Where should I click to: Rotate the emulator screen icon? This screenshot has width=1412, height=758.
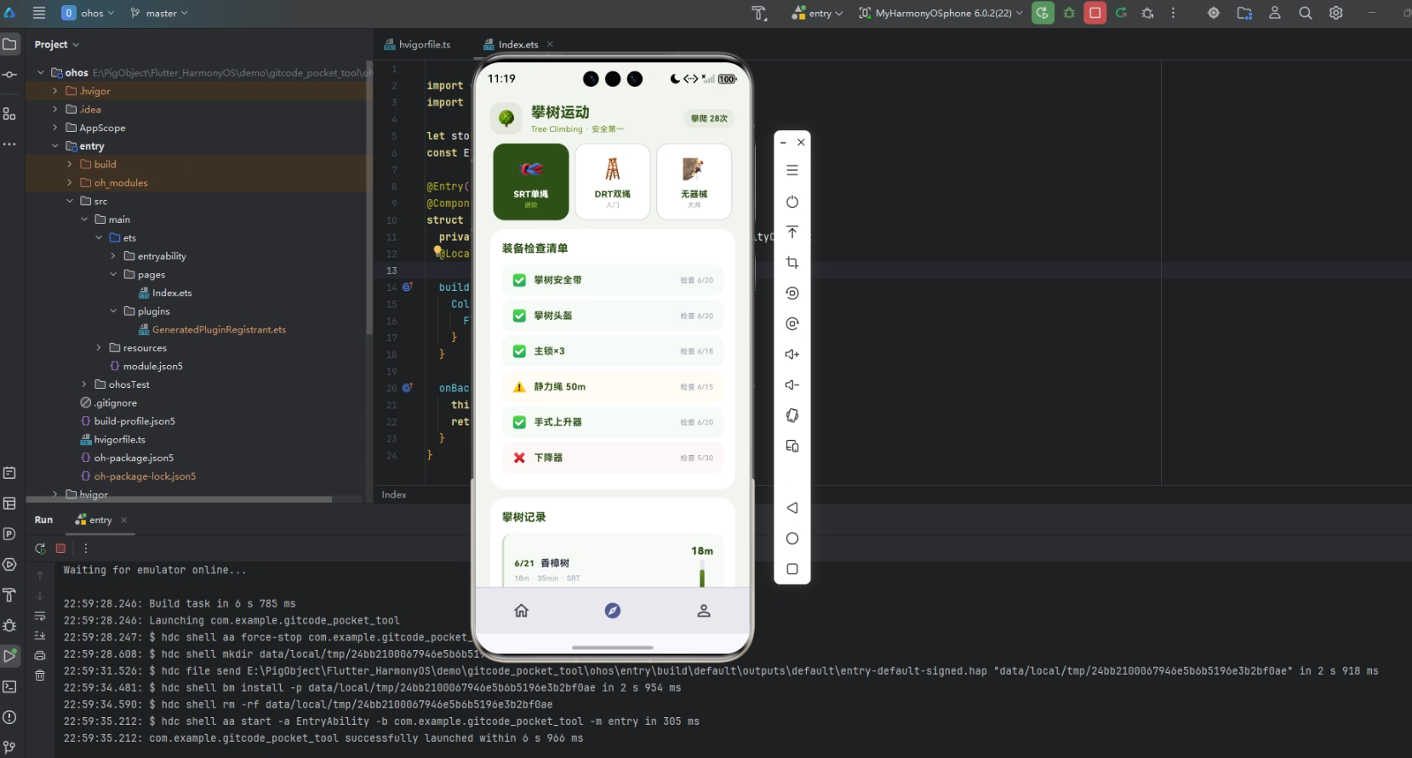click(792, 416)
